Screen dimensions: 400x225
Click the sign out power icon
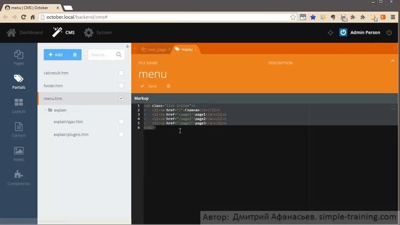[389, 32]
